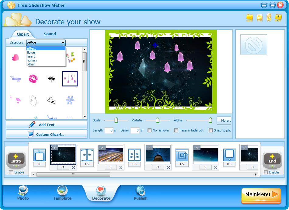Open the Template step
Image resolution: width=289 pixels, height=210 pixels.
62,192
